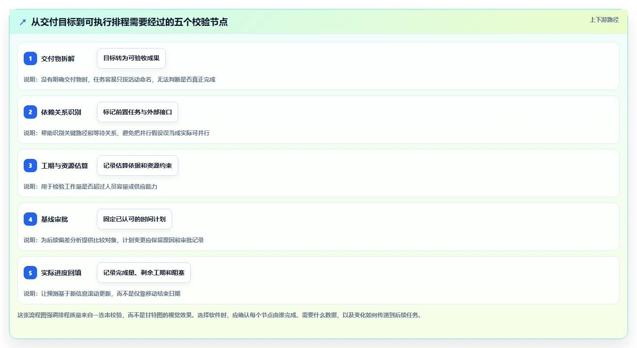Click the arrow icon beside the flowchart title
The image size is (637, 348).
(23, 22)
